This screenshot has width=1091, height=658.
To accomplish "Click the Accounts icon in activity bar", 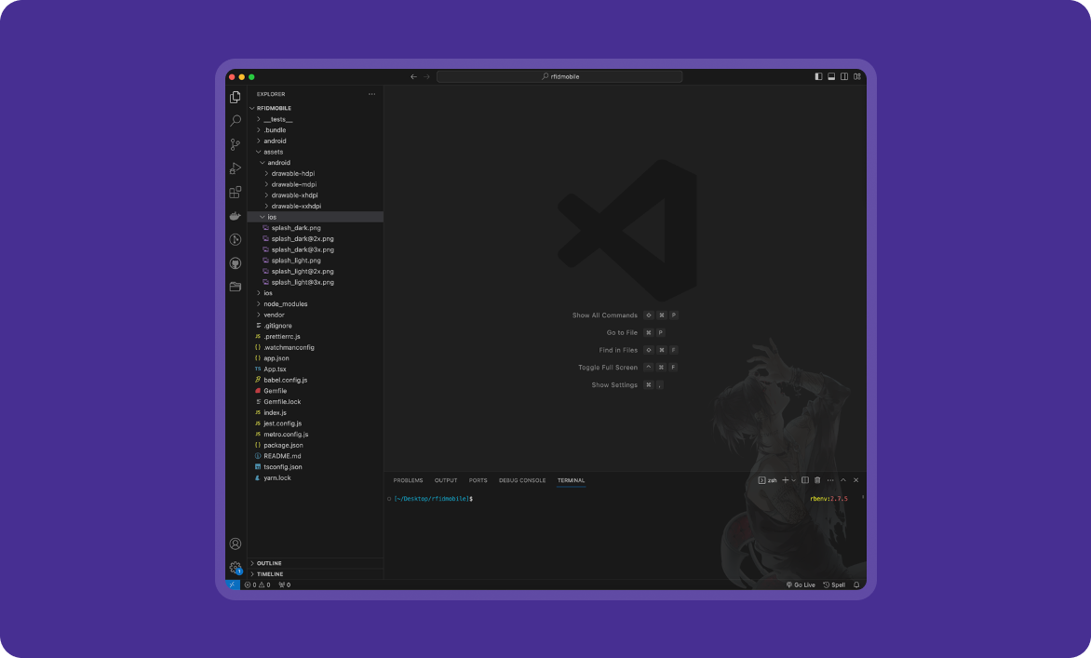I will click(236, 544).
